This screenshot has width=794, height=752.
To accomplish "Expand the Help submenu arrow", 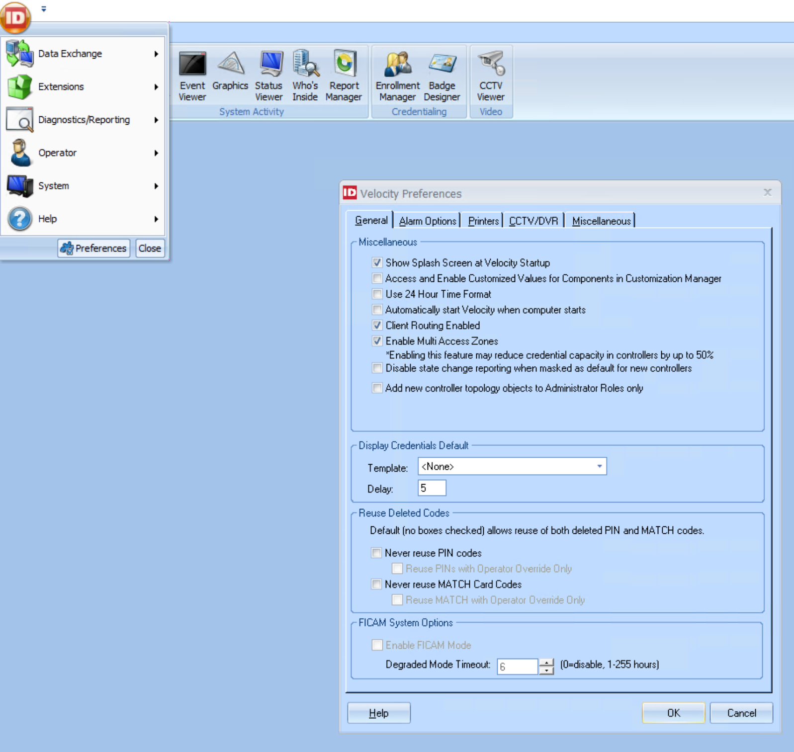I will (156, 219).
